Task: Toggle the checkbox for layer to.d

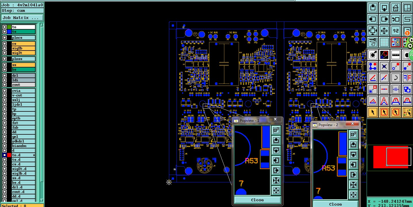Action: [x=5, y=155]
